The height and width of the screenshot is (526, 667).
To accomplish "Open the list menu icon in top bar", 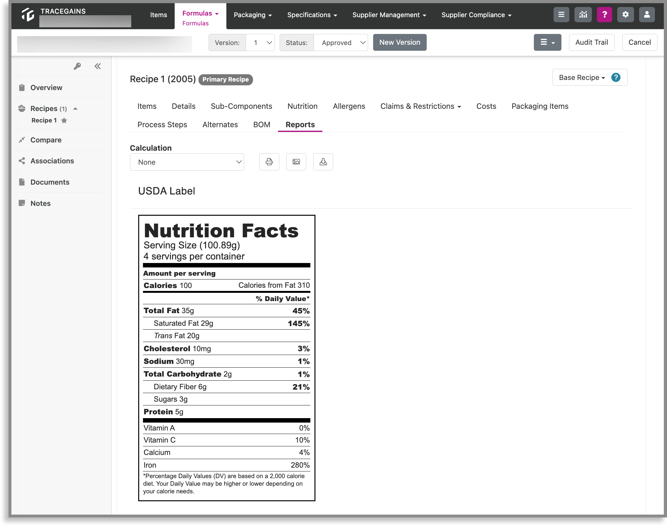I will click(561, 15).
